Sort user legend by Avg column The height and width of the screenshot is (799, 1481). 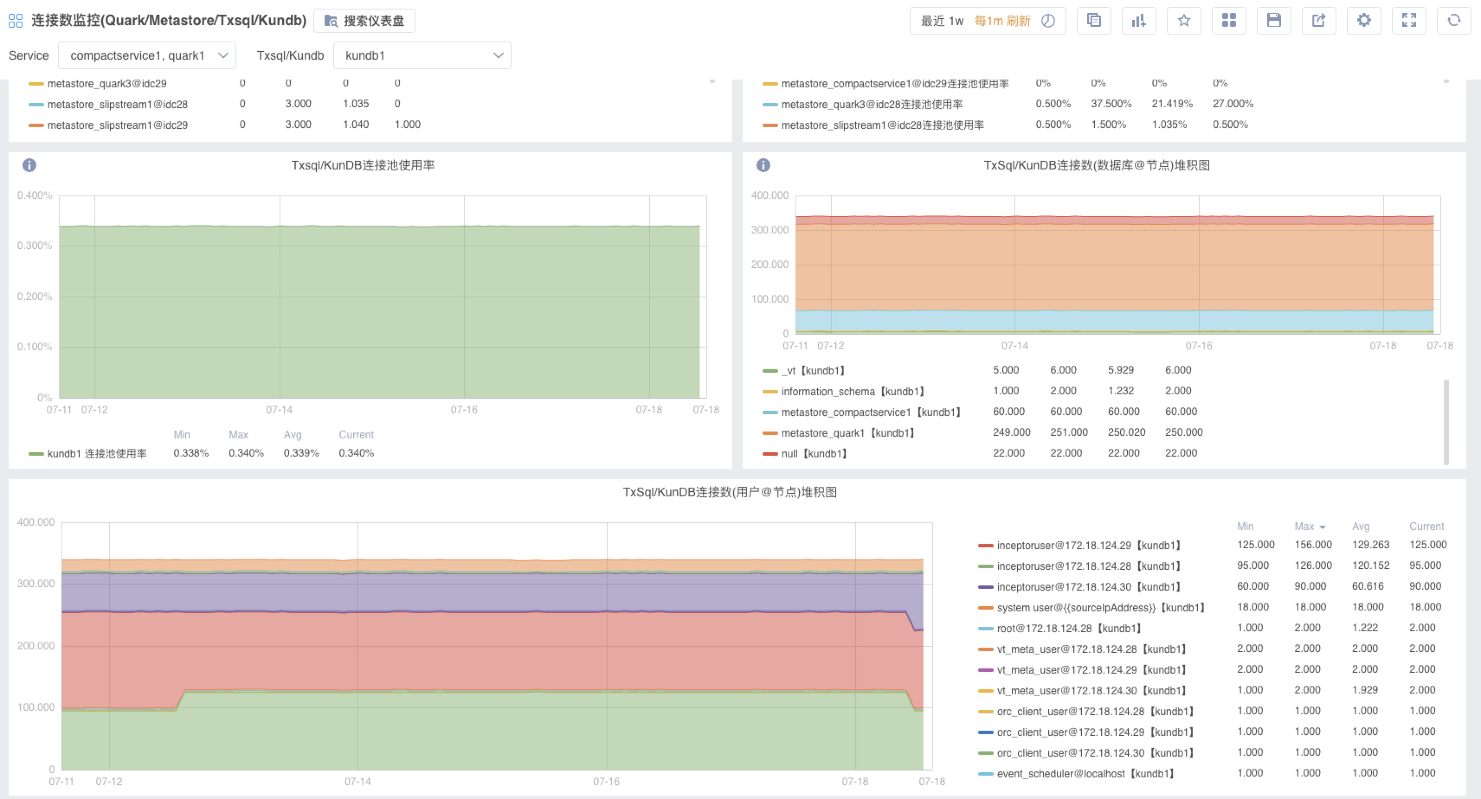1360,526
